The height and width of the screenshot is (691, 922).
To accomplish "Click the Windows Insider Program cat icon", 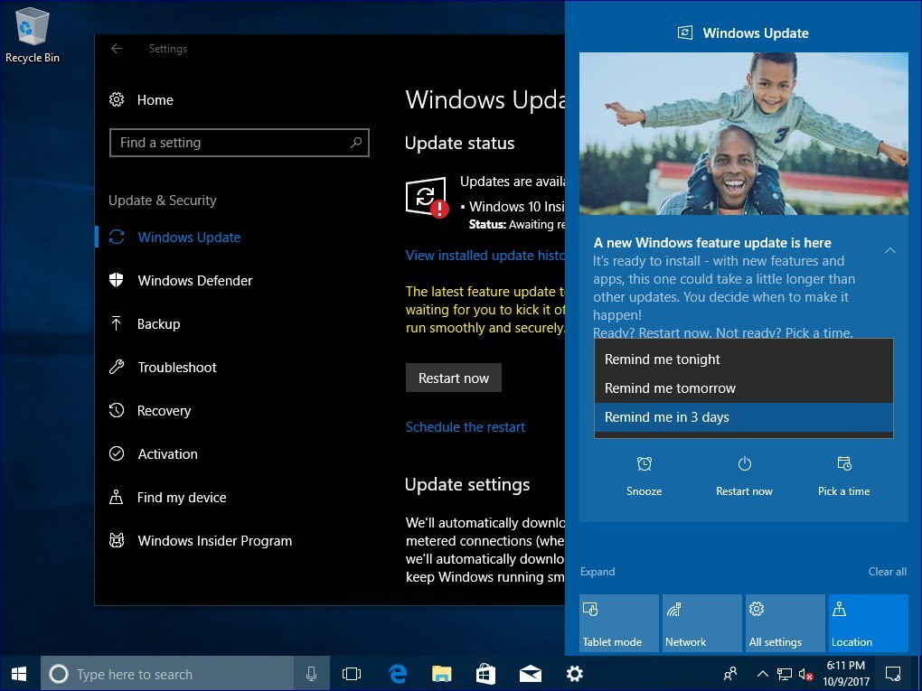I will pos(117,540).
